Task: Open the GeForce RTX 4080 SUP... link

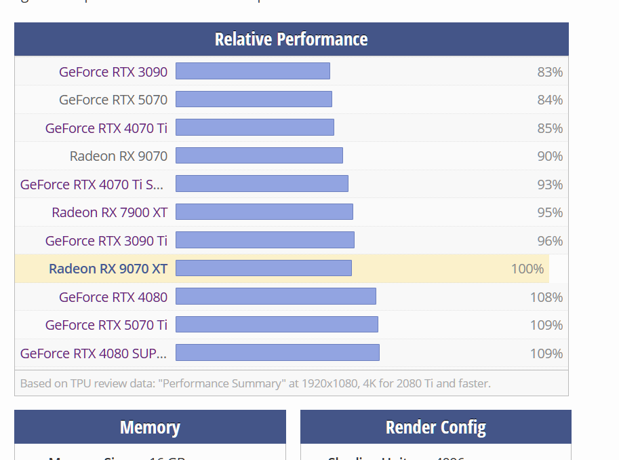Action: tap(94, 353)
